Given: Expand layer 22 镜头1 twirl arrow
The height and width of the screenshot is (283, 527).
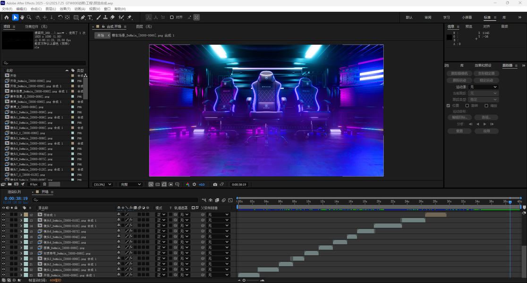Looking at the screenshot, I should [21, 270].
